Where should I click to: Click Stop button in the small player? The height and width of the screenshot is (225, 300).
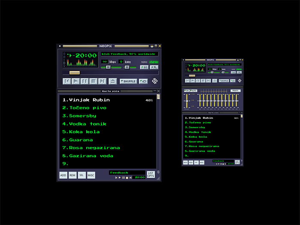[203, 81]
